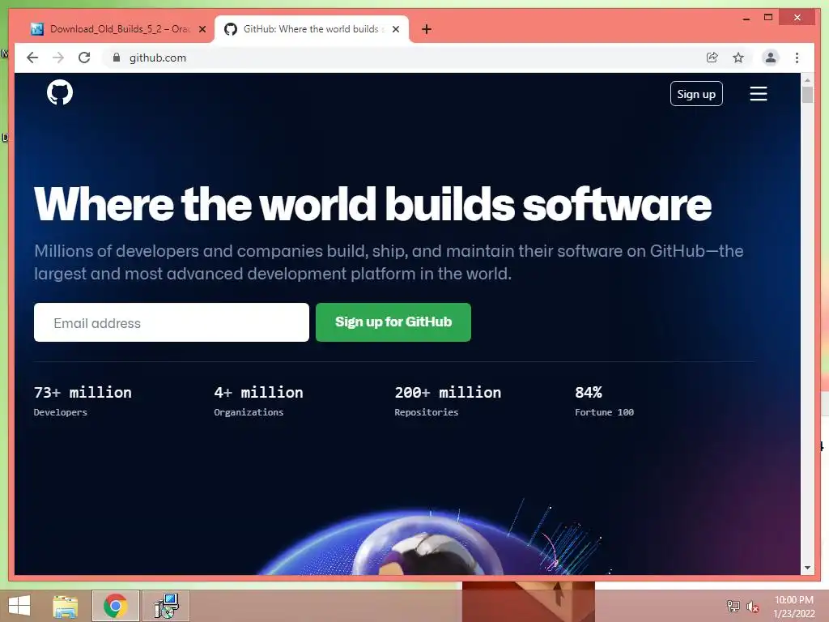Click the 84% Fortune 100 stat
Screen dimensions: 829x622
604,402
